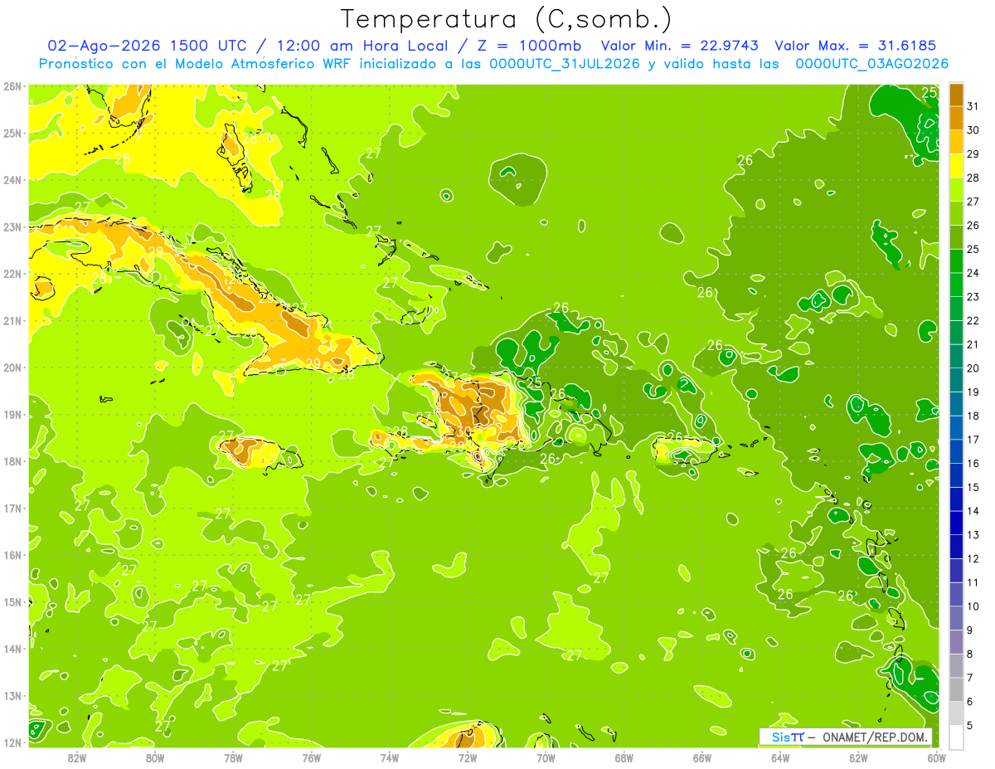This screenshot has height=769, width=995.
Task: Click the color scale label 20
Action: 973,367
